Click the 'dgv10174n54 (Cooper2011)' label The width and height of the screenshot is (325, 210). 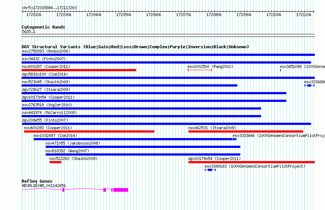pos(214,159)
